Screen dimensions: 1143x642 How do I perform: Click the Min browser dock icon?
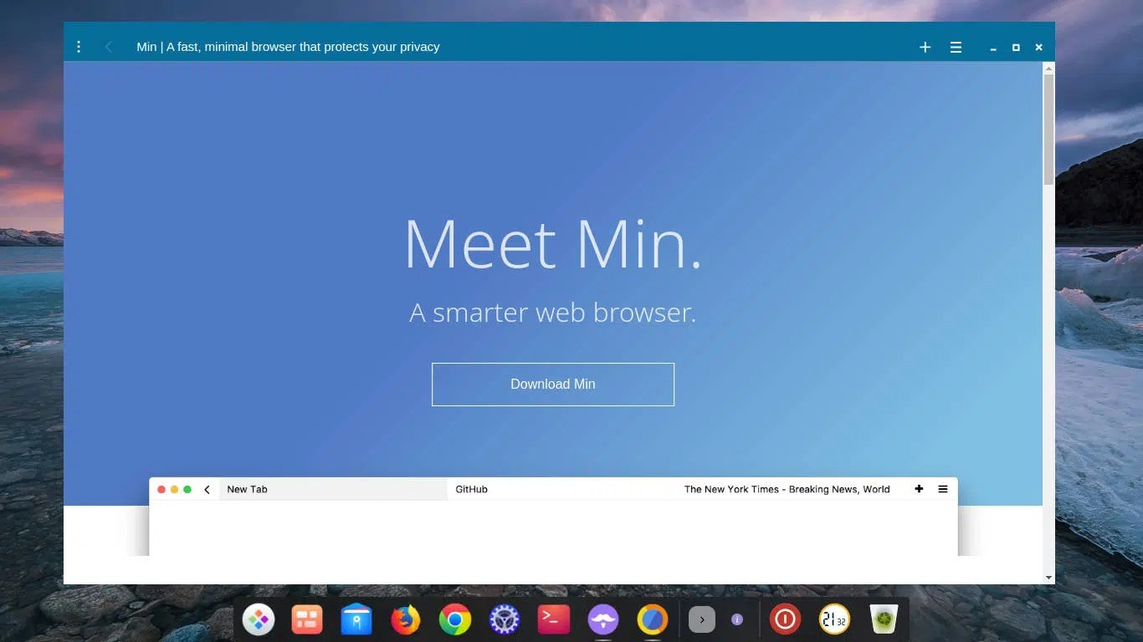[653, 619]
